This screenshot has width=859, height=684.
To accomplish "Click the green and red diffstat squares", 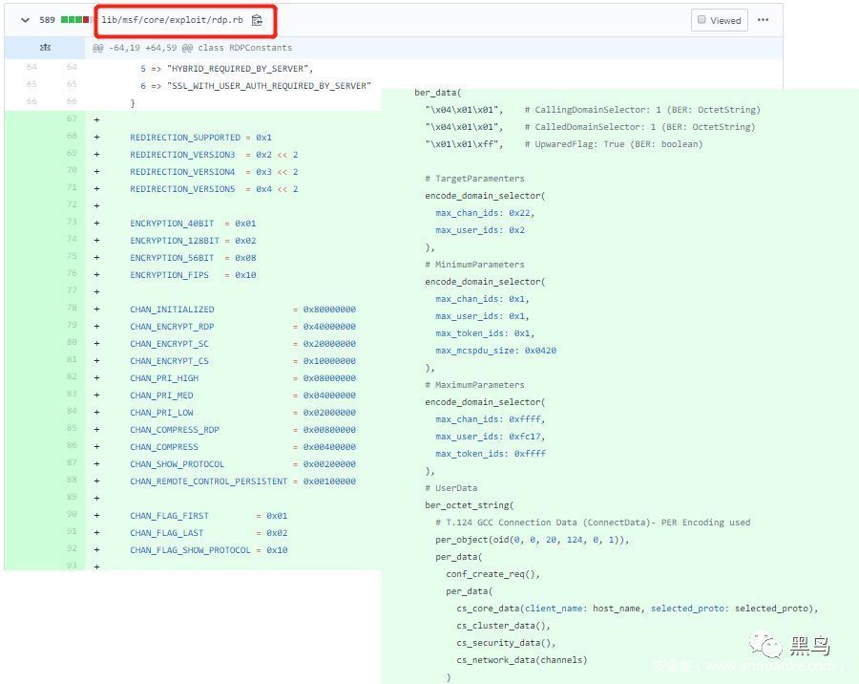I will (76, 20).
